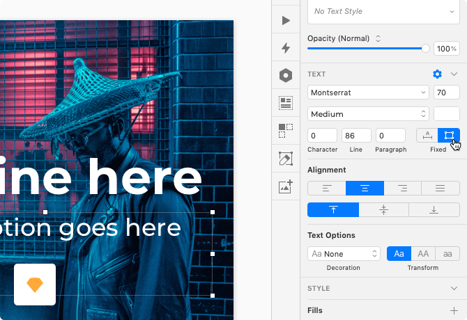The image size is (467, 320).
Task: Click the Alignment heading
Action: [327, 170]
